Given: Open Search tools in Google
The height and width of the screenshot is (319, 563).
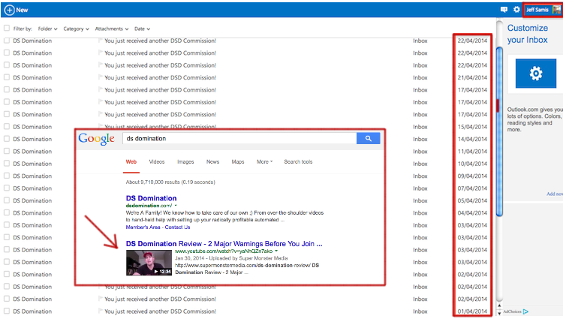Looking at the screenshot, I should pyautogui.click(x=298, y=162).
